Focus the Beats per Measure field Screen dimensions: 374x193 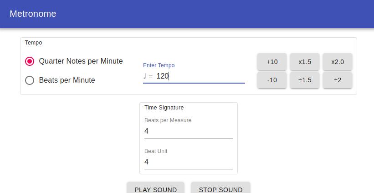point(188,131)
